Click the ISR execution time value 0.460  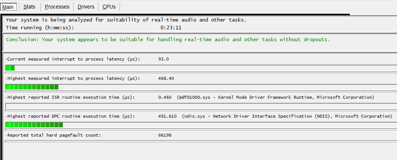(x=165, y=97)
